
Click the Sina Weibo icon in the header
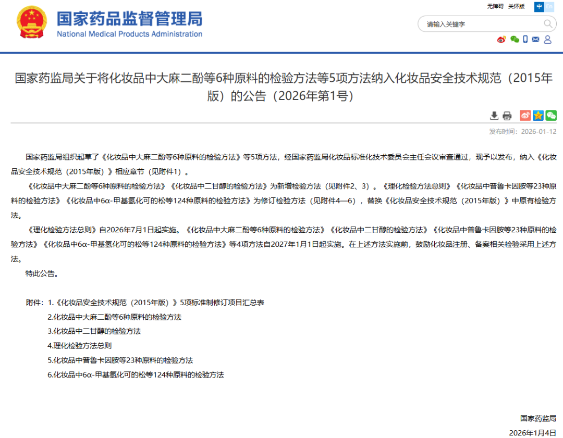pos(501,39)
